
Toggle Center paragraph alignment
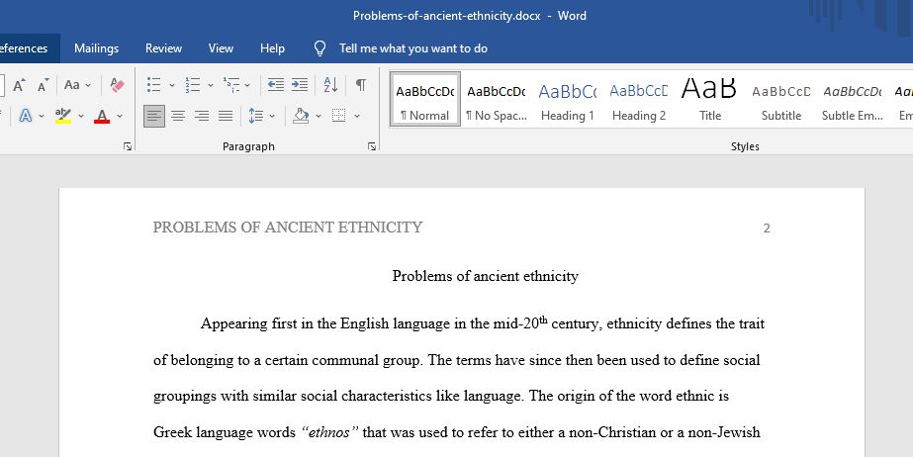click(x=178, y=116)
